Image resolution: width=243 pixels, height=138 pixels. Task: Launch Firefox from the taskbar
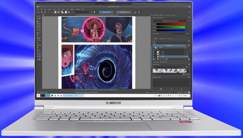coord(61,96)
